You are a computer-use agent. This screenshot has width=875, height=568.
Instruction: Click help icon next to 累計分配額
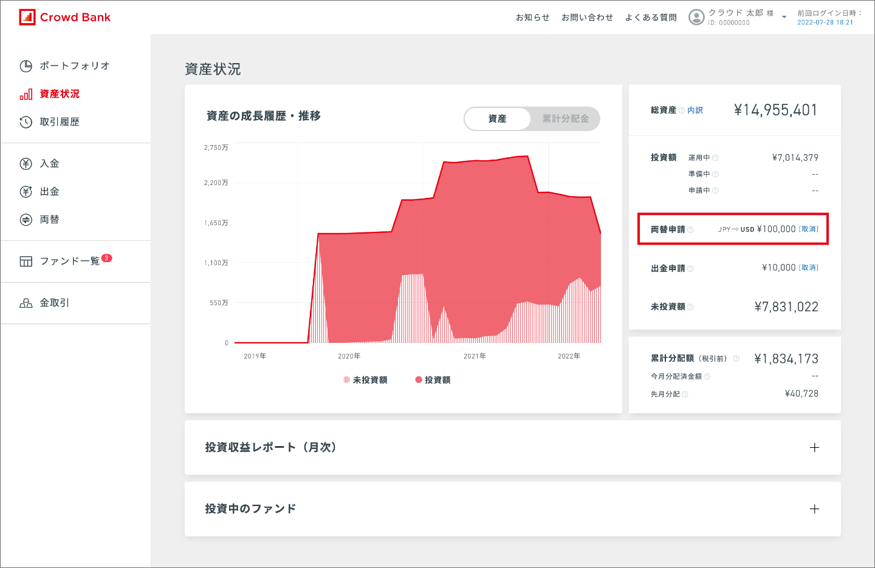tap(736, 359)
